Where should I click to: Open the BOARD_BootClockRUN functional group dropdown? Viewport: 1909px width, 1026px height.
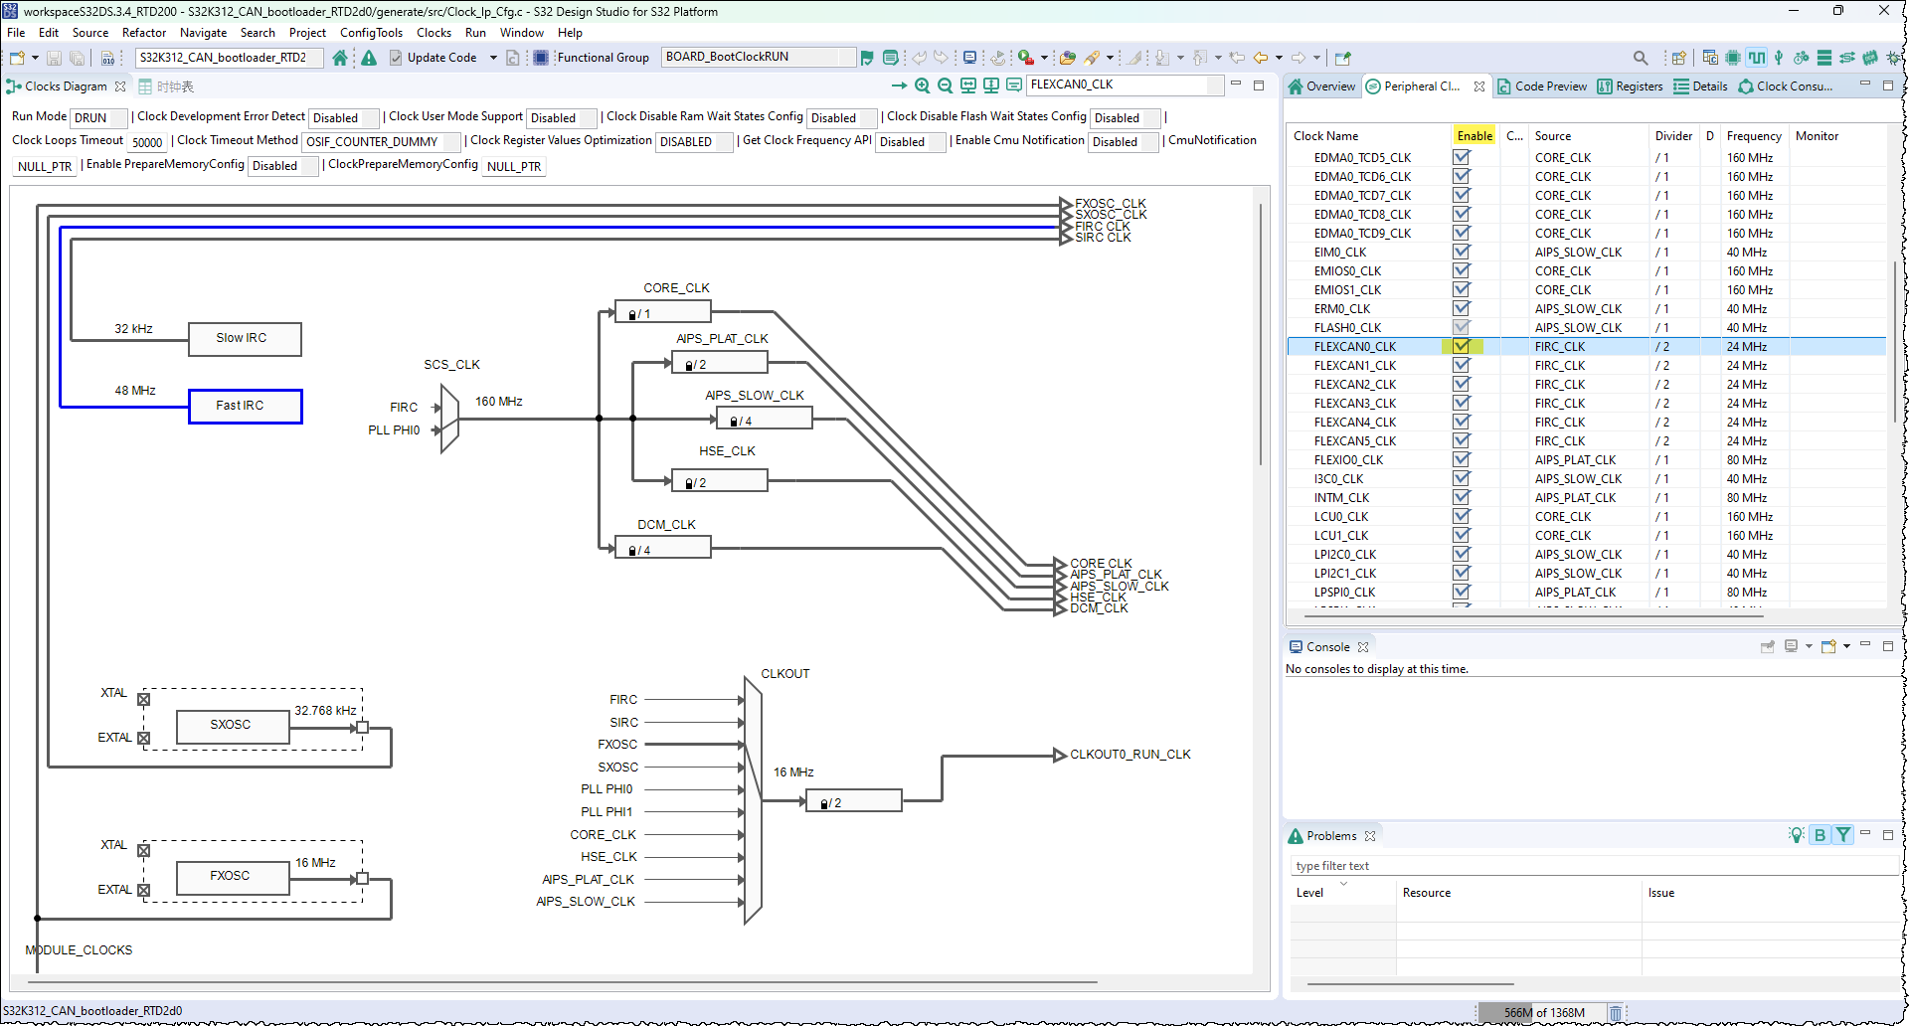point(759,57)
